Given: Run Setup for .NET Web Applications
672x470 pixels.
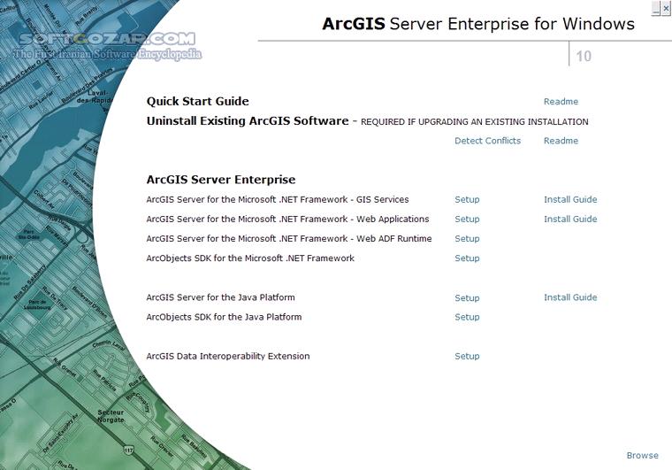Looking at the screenshot, I should tap(467, 220).
